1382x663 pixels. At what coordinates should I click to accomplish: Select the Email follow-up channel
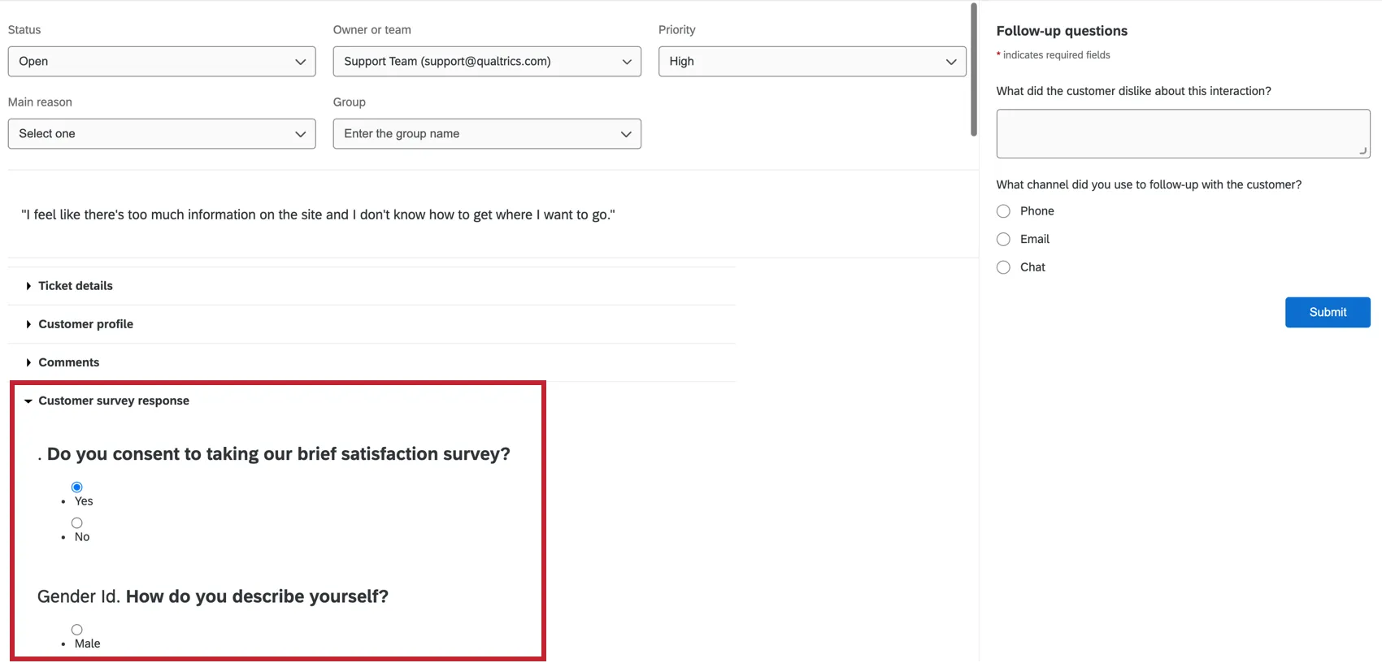coord(1004,239)
